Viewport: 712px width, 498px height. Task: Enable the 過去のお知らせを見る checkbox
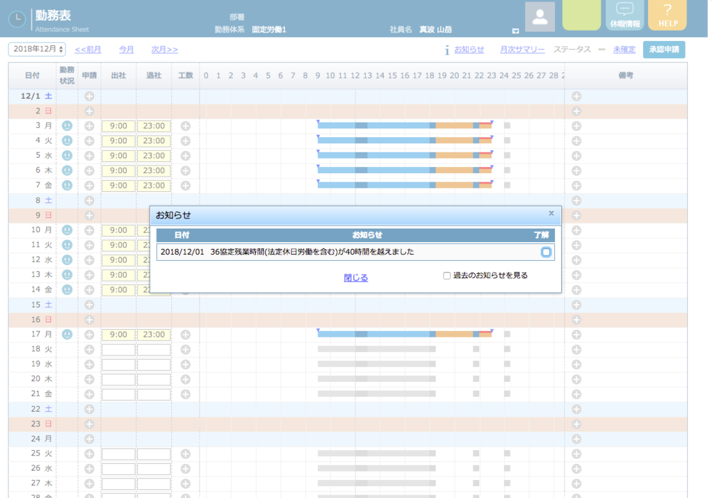click(x=447, y=276)
